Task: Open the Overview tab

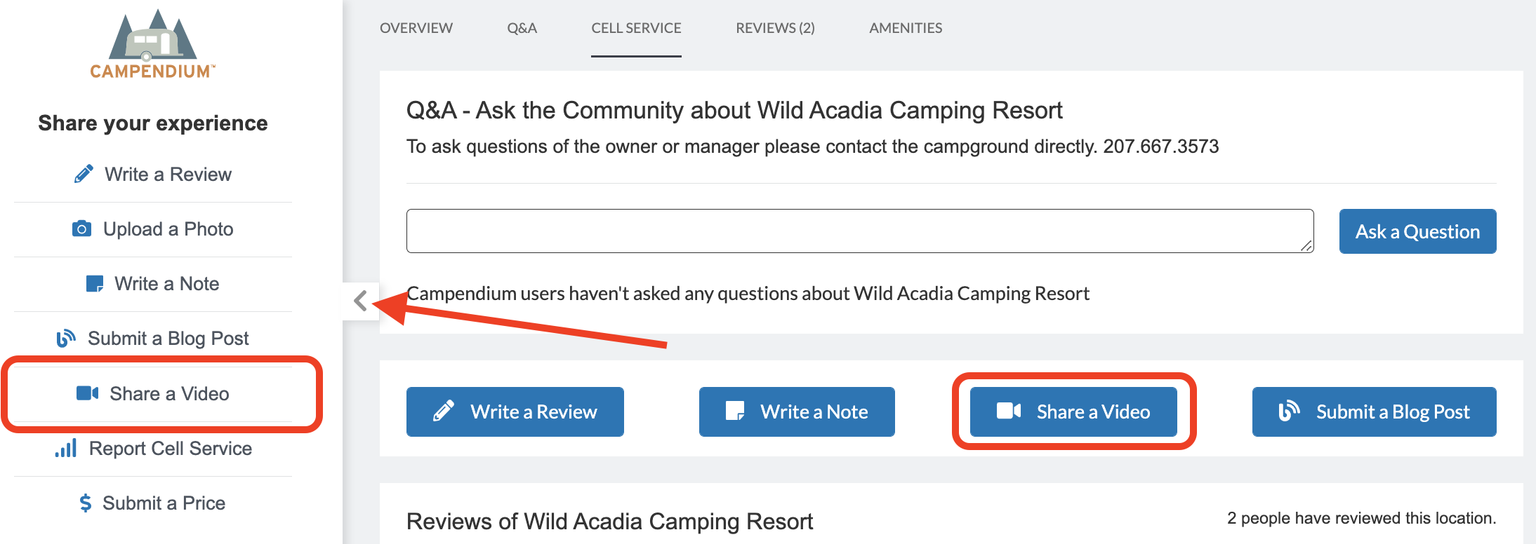Action: click(x=416, y=28)
